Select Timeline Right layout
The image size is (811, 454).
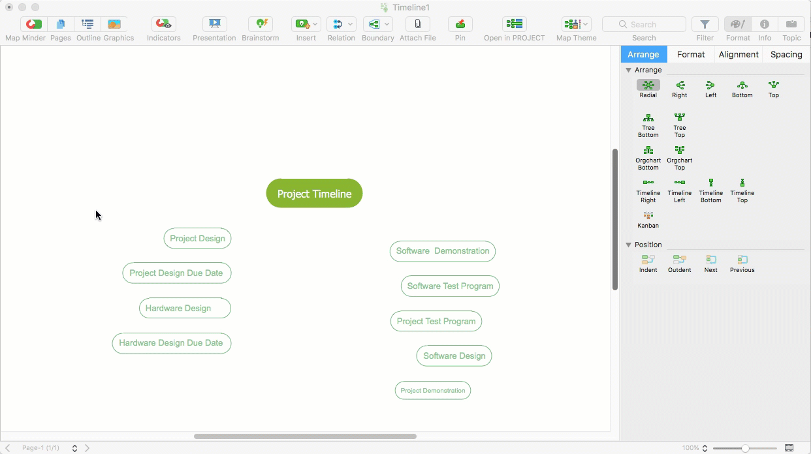click(x=648, y=190)
